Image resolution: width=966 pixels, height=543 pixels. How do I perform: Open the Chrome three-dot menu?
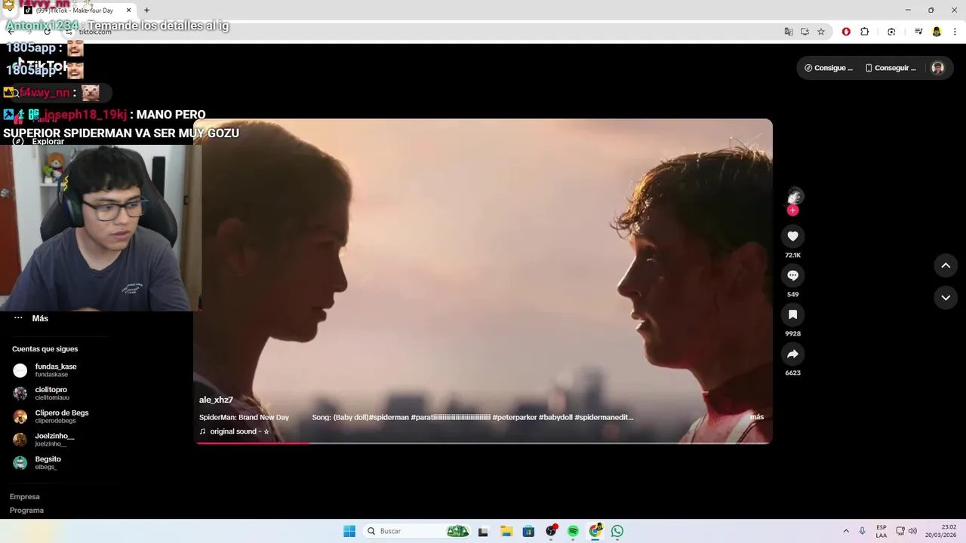[x=955, y=32]
